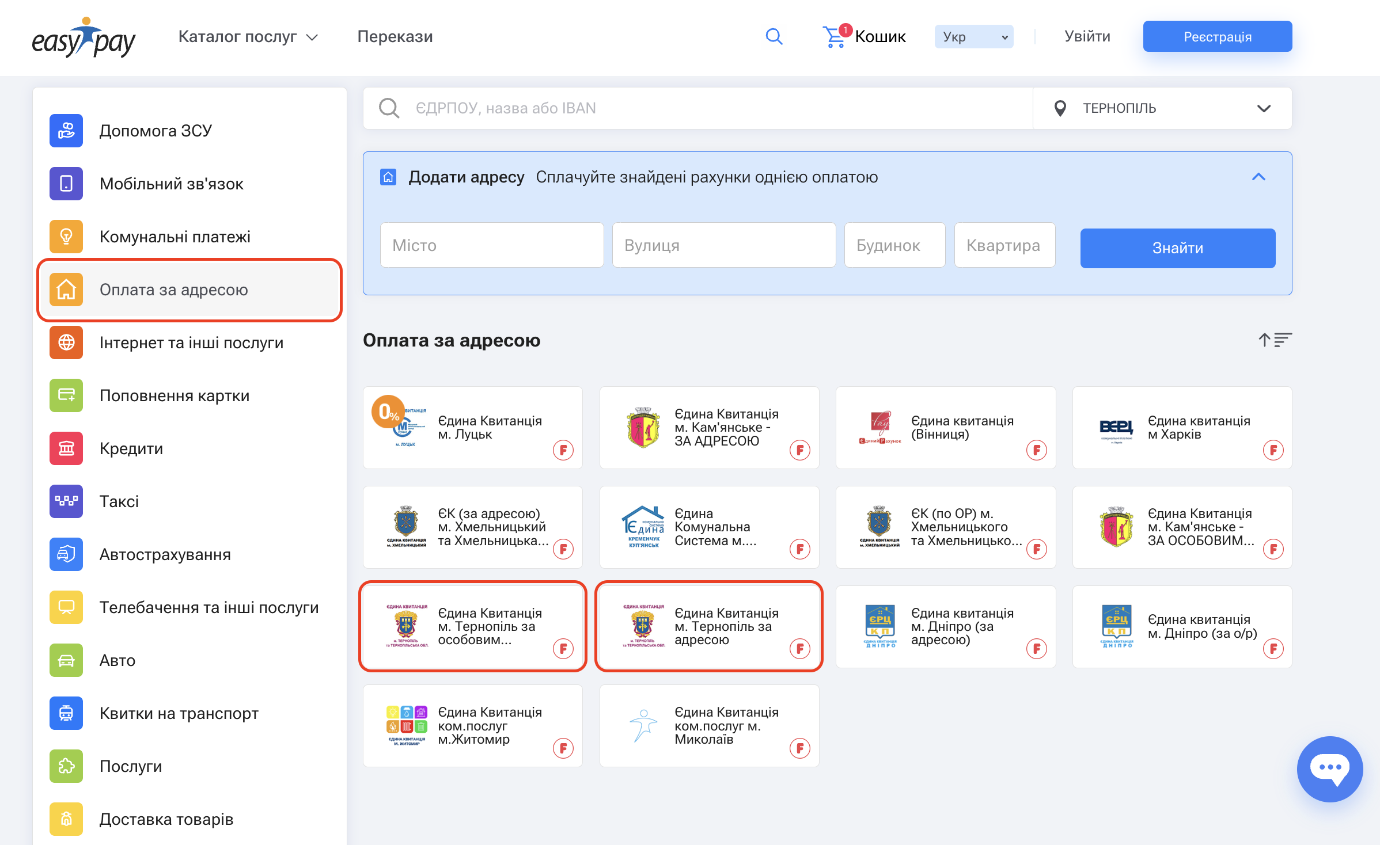Viewport: 1380px width, 845px height.
Task: Focus the Квартира input field
Action: [x=1004, y=245]
